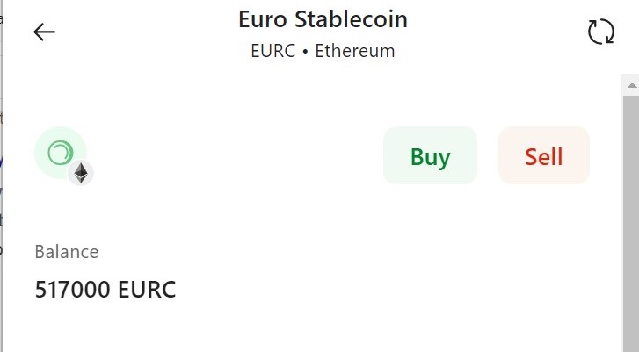This screenshot has height=352, width=639.
Task: Click the green Buy text label
Action: (x=430, y=157)
